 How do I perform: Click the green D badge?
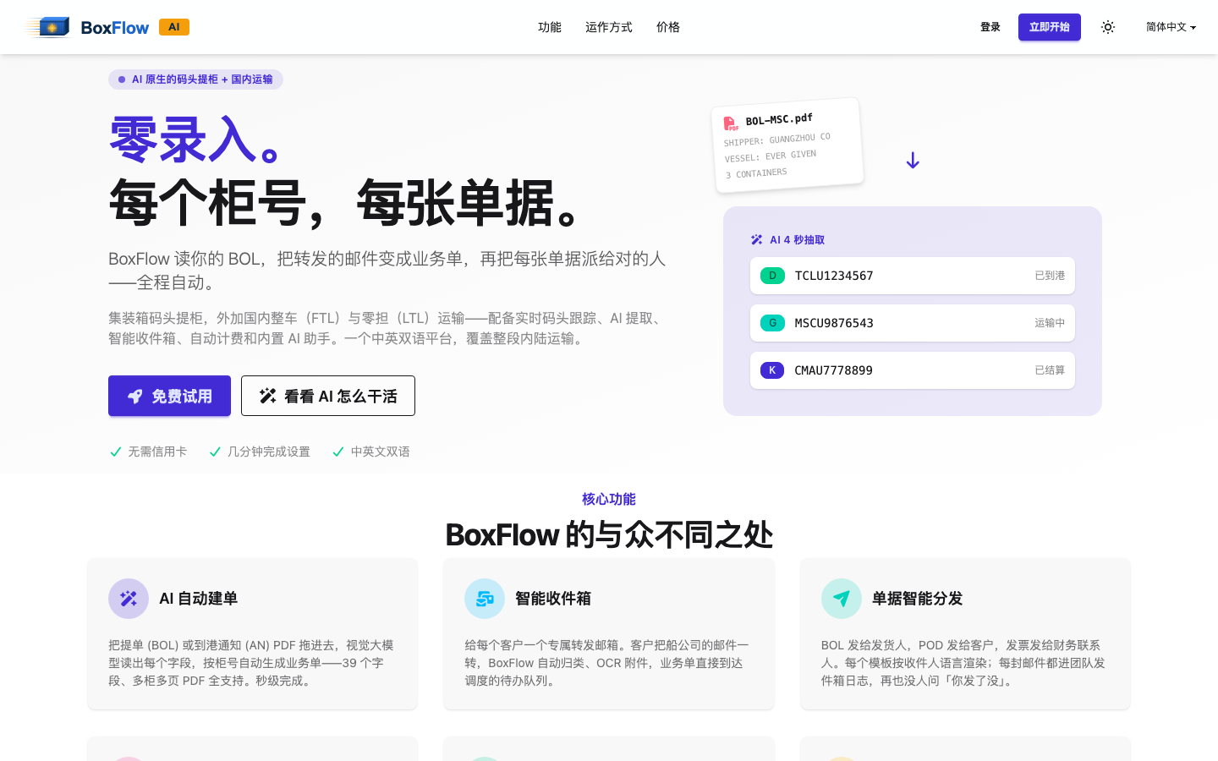click(772, 276)
